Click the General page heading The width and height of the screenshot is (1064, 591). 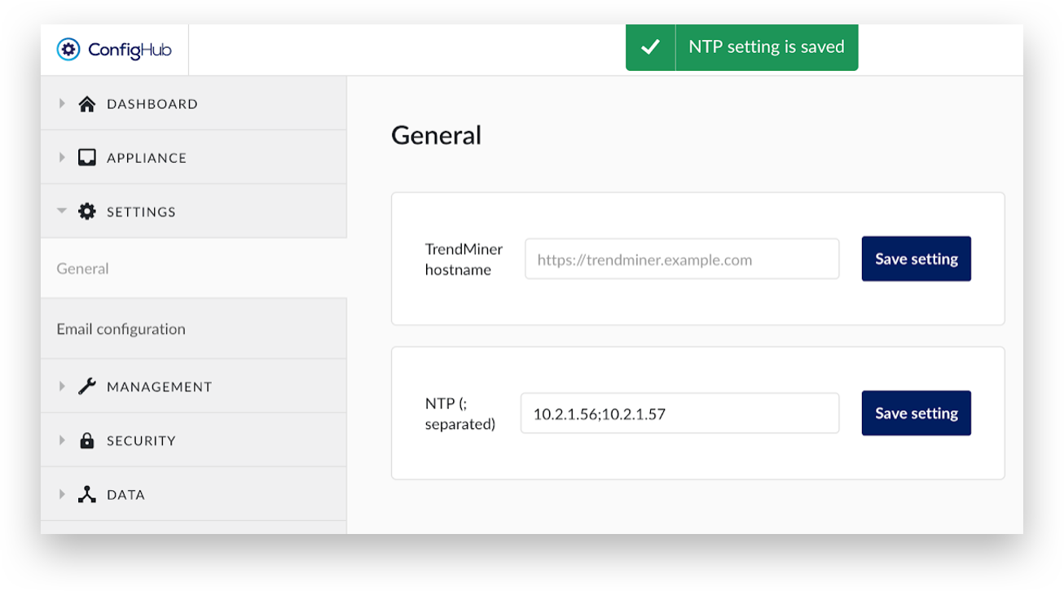[x=437, y=135]
